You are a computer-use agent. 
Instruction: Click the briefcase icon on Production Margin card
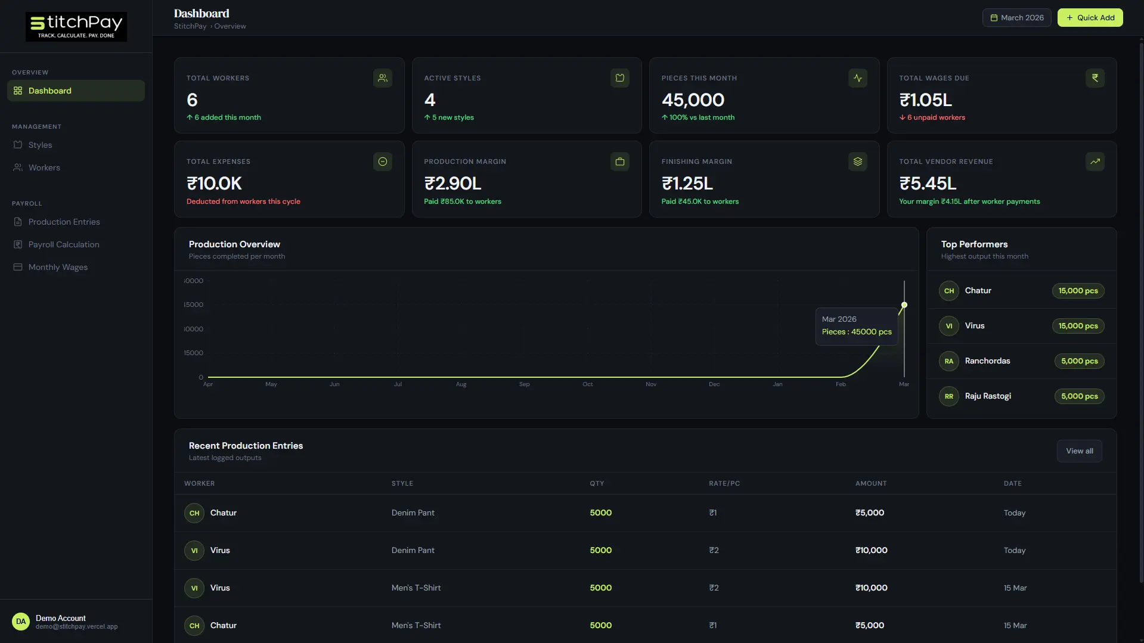[620, 161]
